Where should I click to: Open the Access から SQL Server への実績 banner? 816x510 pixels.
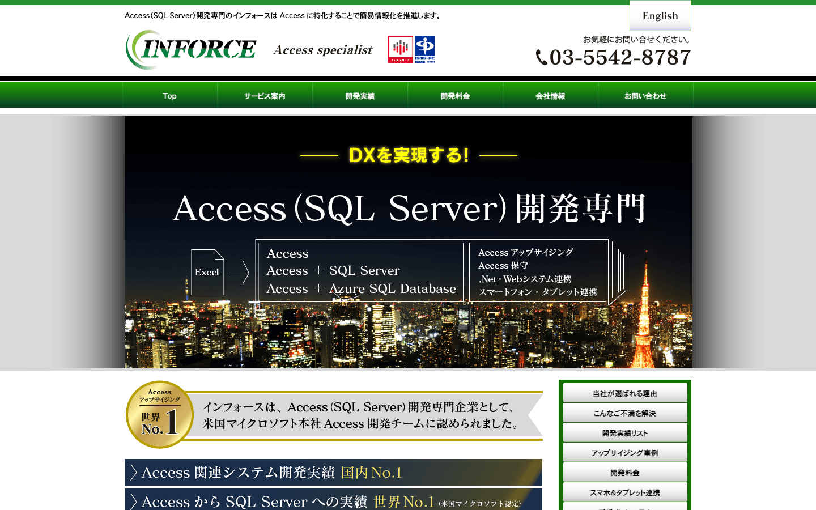[x=333, y=500]
